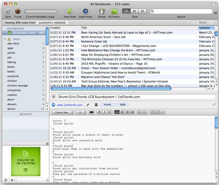Expand the toolbar overflow chevron
The image size is (219, 185).
click(215, 13)
